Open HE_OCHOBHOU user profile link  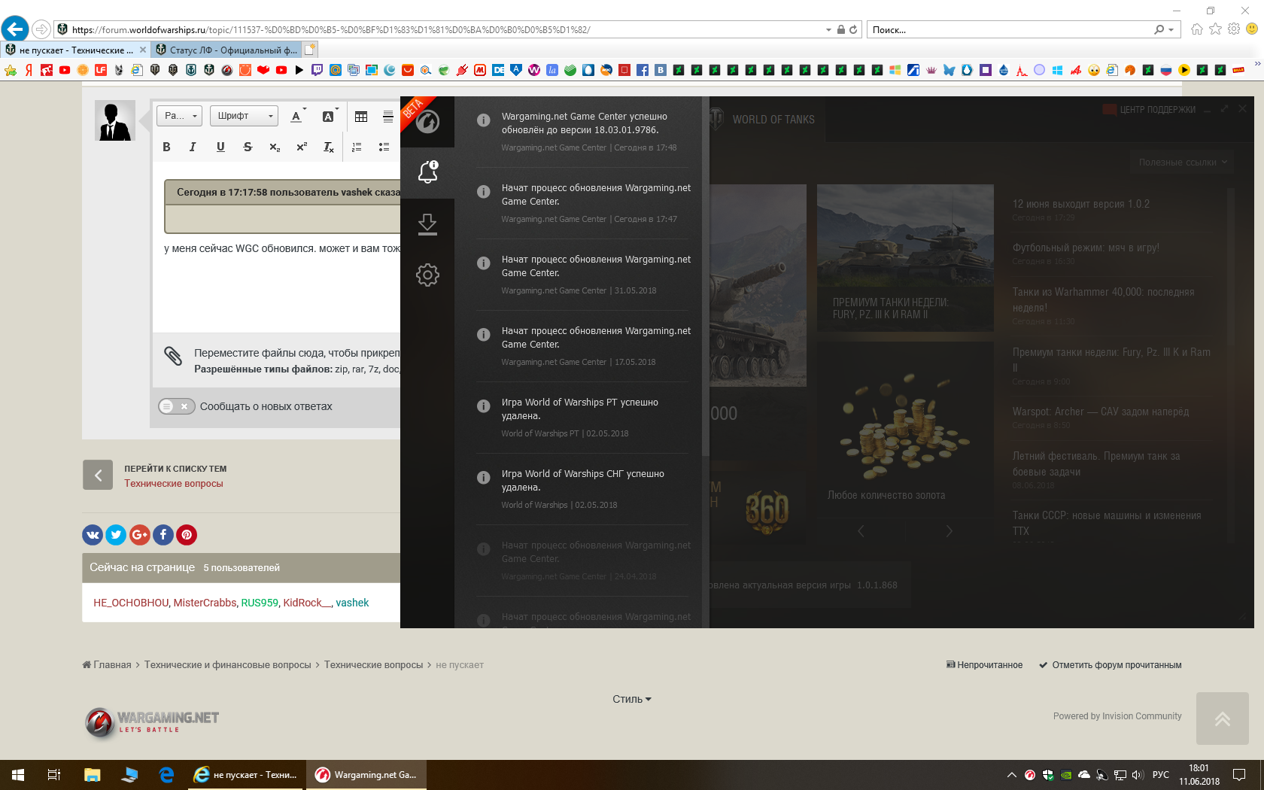(x=131, y=603)
